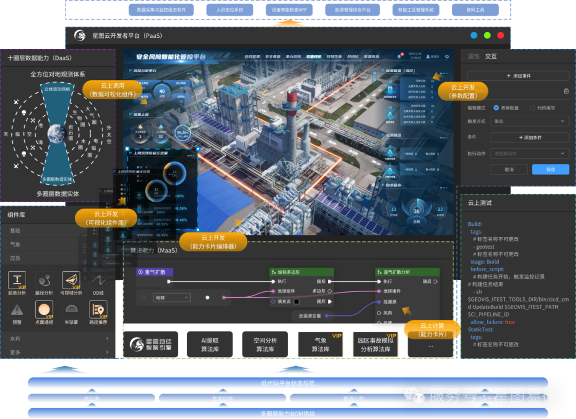Click the 添加事件 button

[518, 76]
